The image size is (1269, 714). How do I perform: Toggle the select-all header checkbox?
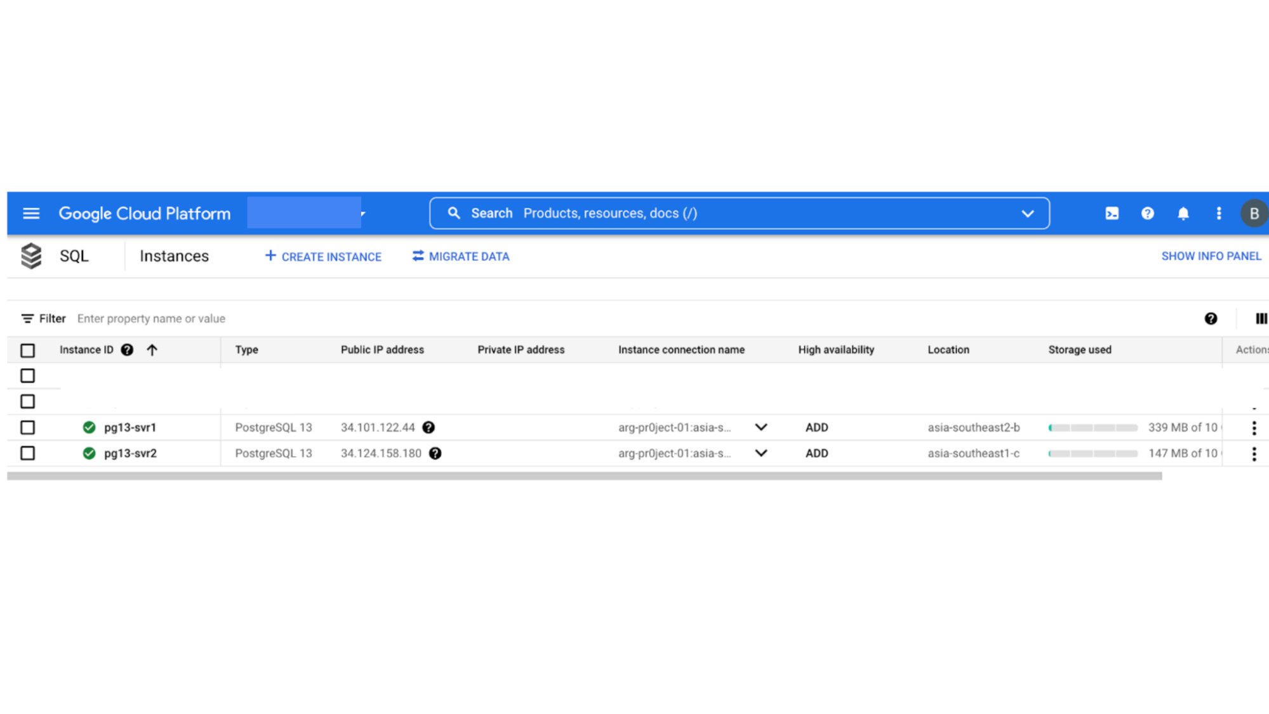pyautogui.click(x=27, y=350)
